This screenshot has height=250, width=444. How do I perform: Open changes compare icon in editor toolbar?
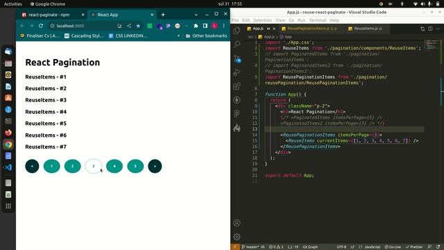[x=422, y=28]
